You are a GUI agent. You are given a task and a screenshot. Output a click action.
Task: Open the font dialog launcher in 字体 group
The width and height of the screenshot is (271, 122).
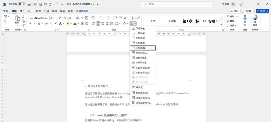pyautogui.click(x=89, y=30)
